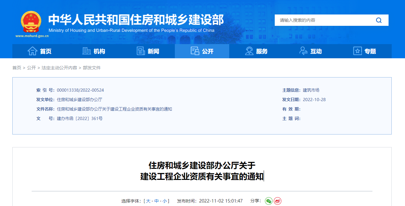Screen dimensions: 405x206
Task: Click the newspaper icon beside 新闻
Action: (x=141, y=51)
